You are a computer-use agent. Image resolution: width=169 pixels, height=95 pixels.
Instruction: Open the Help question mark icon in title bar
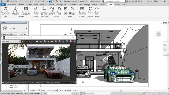coord(156,1)
